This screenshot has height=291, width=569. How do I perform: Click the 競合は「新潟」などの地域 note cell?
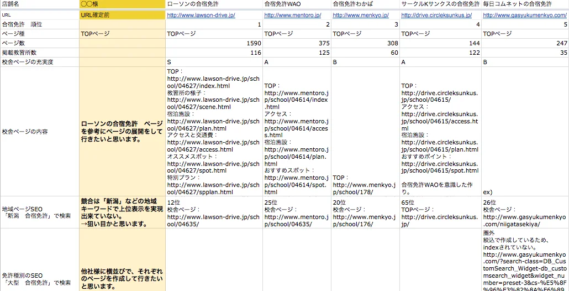click(122, 212)
